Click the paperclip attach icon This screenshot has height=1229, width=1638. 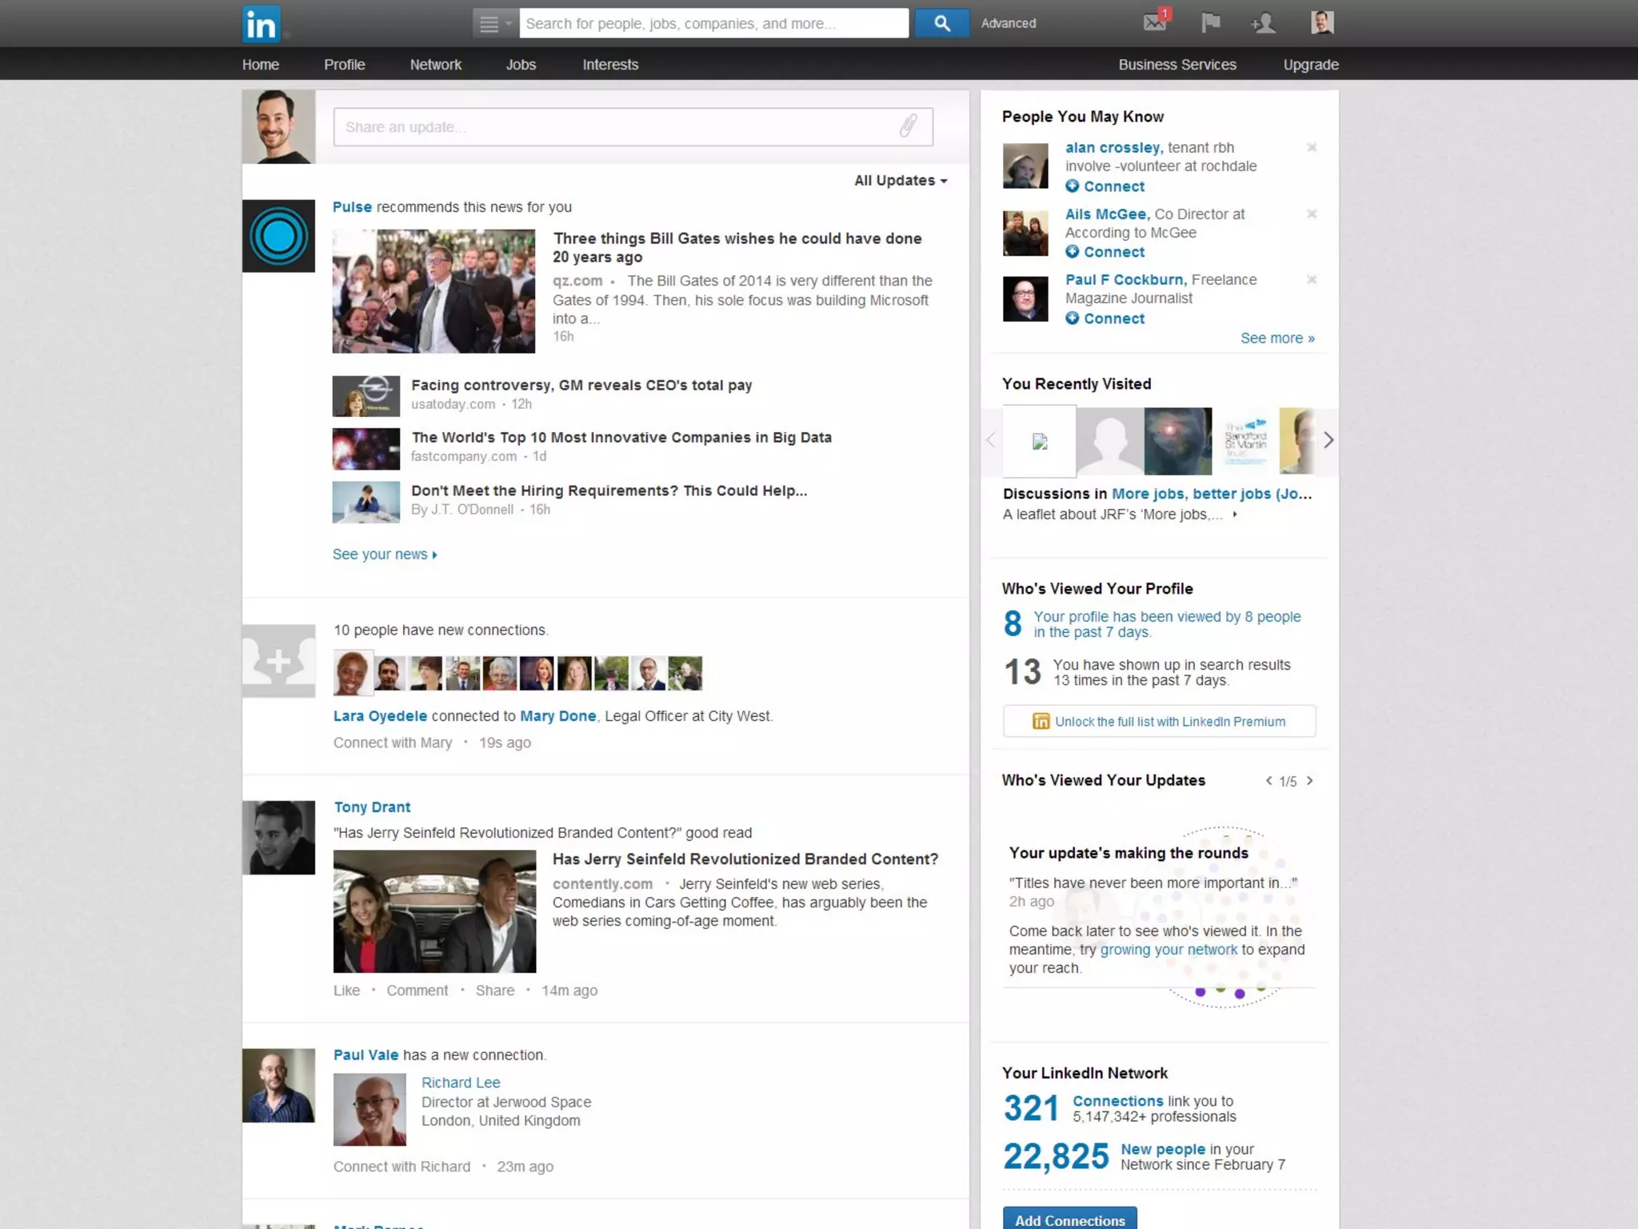908,126
